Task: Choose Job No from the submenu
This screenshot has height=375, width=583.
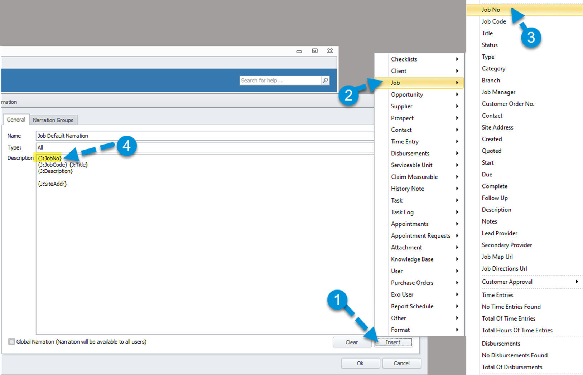Action: [x=491, y=10]
